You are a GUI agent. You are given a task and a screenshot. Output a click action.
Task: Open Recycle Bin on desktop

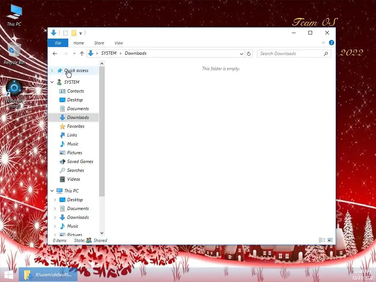(x=14, y=54)
